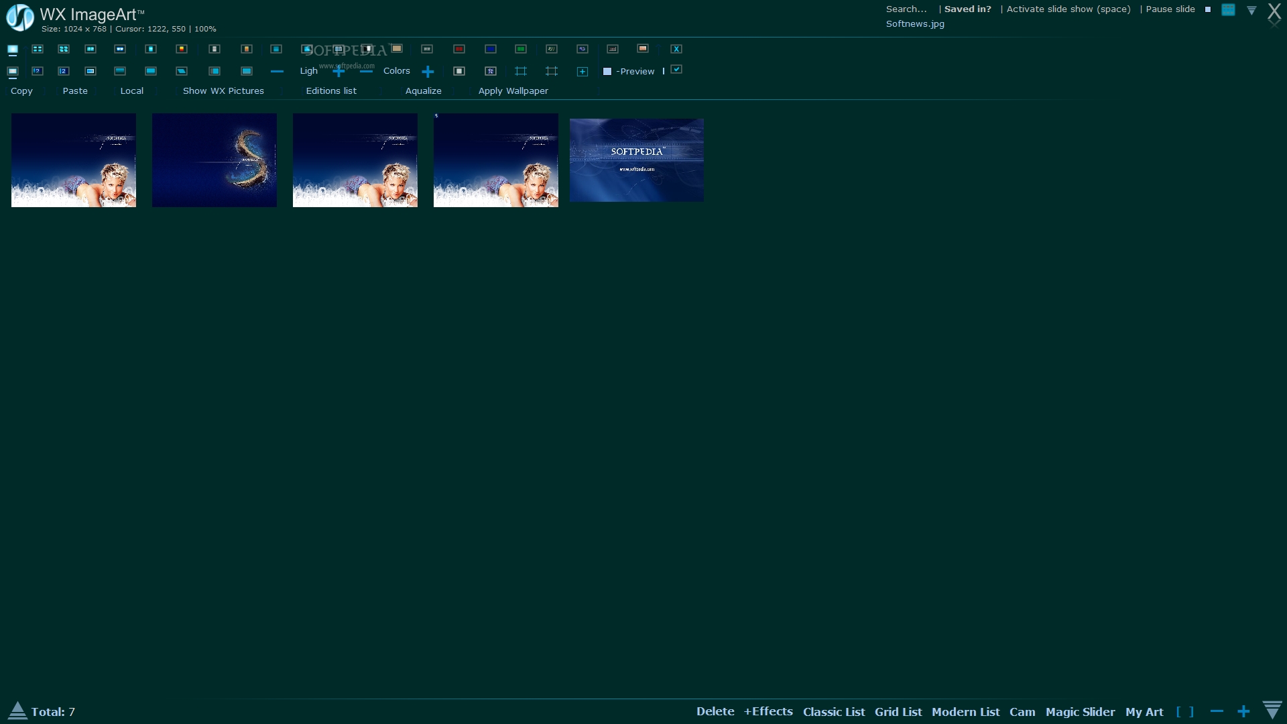Apply the red color filter icon
The height and width of the screenshot is (724, 1287).
[x=459, y=49]
